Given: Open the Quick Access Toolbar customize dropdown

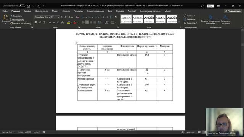Looking at the screenshot, I should click(43, 6).
